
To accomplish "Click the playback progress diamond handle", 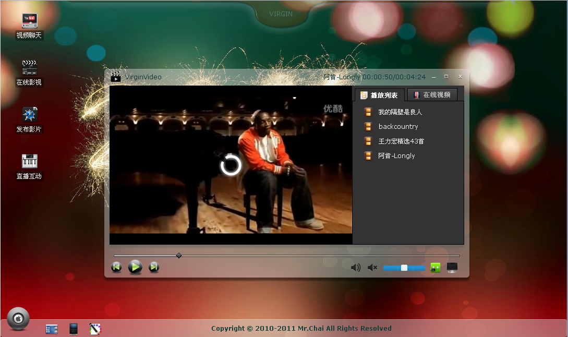I will coord(178,256).
